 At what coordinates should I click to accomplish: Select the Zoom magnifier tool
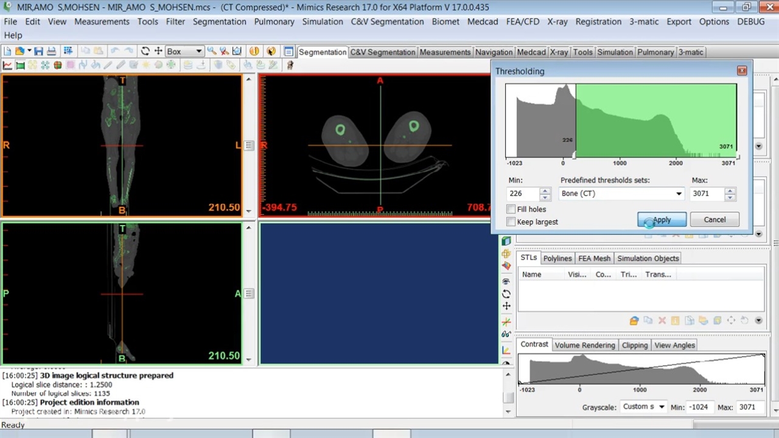(211, 52)
